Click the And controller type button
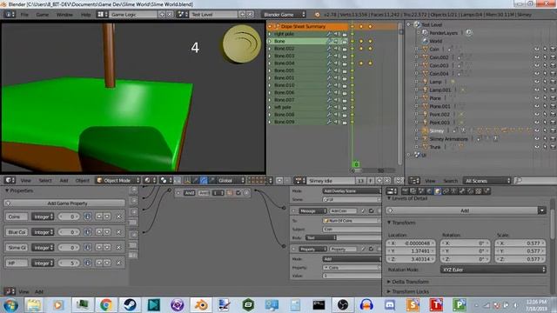The height and width of the screenshot is (313, 557). (x=190, y=193)
